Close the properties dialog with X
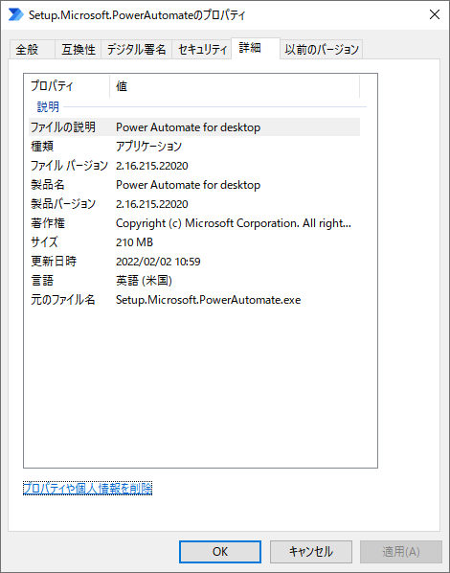Image resolution: width=450 pixels, height=573 pixels. coord(435,14)
